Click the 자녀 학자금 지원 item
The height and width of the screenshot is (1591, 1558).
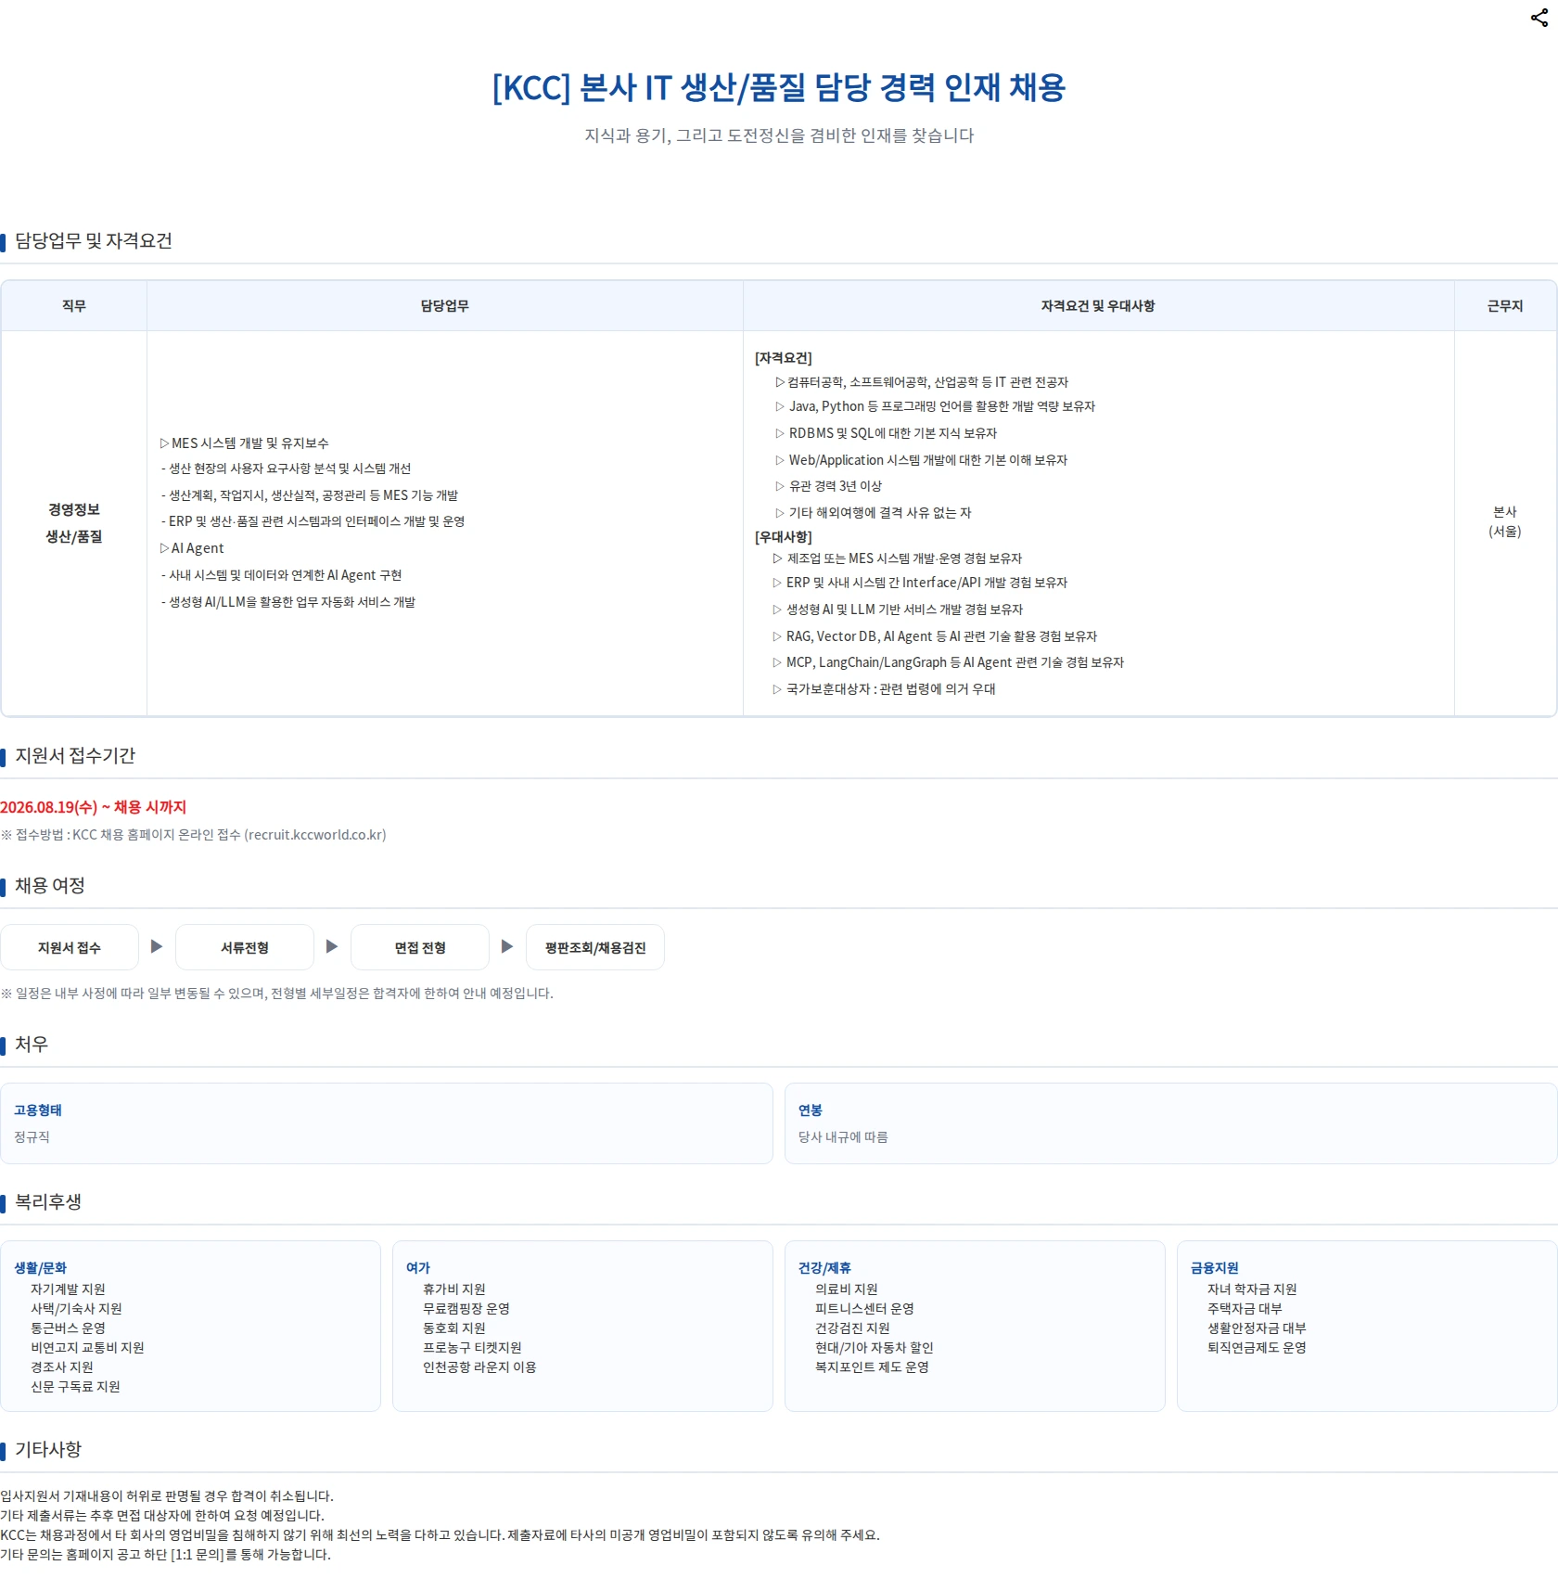[1252, 1289]
